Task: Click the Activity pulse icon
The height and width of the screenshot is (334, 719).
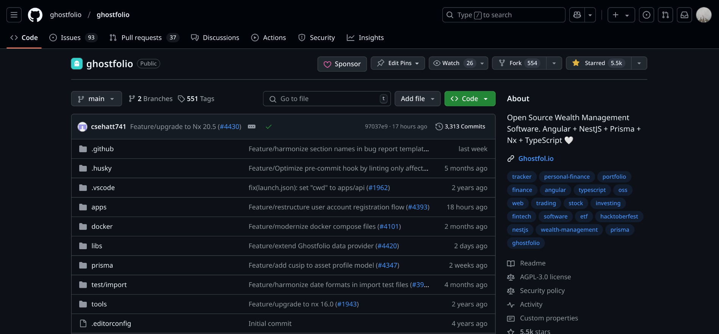Action: [511, 304]
